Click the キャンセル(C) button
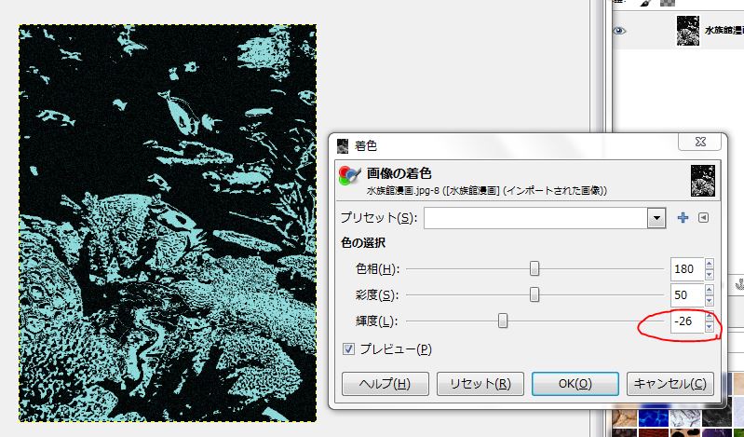Image resolution: width=744 pixels, height=437 pixels. click(670, 384)
